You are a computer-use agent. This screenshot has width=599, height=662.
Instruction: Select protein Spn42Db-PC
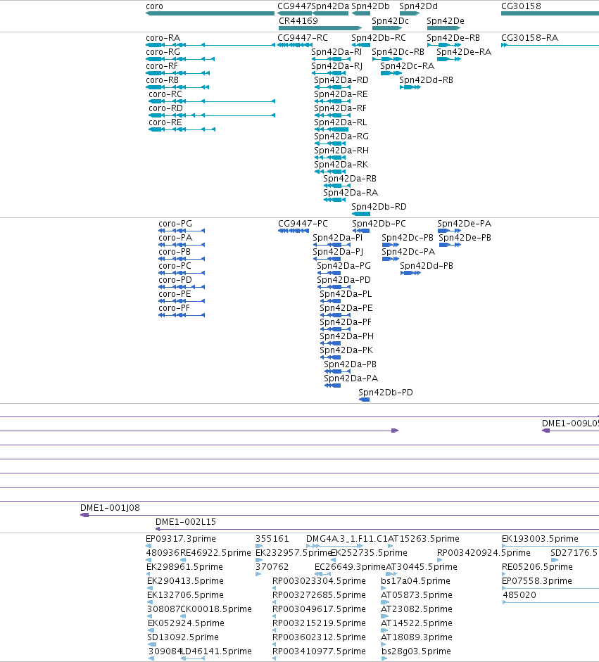coord(379,224)
